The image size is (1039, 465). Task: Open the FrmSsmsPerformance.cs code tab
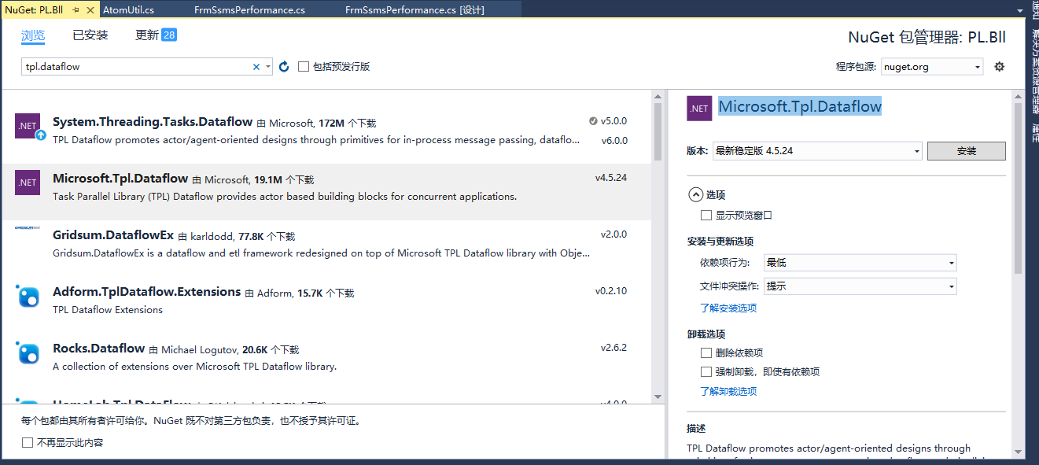pos(250,10)
